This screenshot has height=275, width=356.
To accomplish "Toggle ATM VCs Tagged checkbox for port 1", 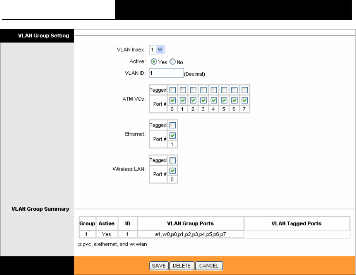I will click(x=183, y=90).
